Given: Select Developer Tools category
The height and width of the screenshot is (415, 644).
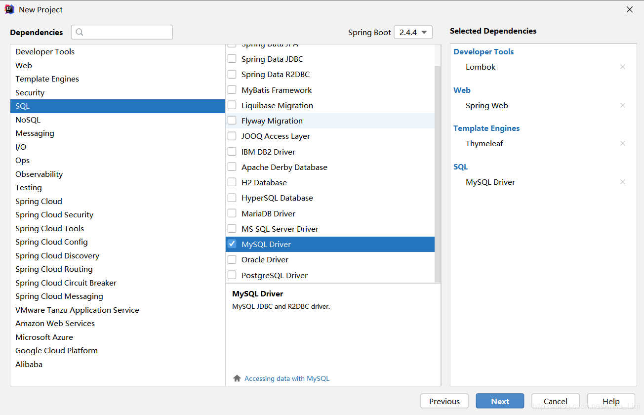Looking at the screenshot, I should 118,52.
